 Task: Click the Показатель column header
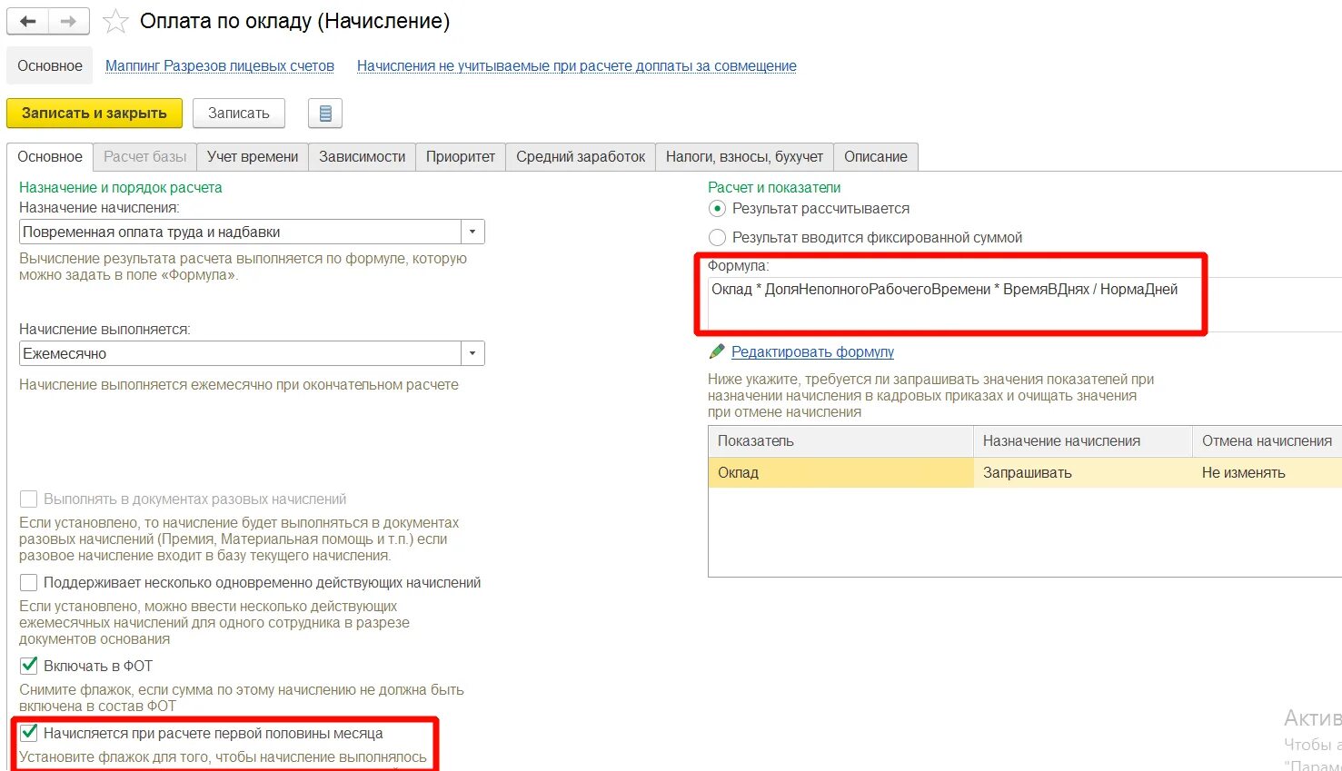pos(840,440)
